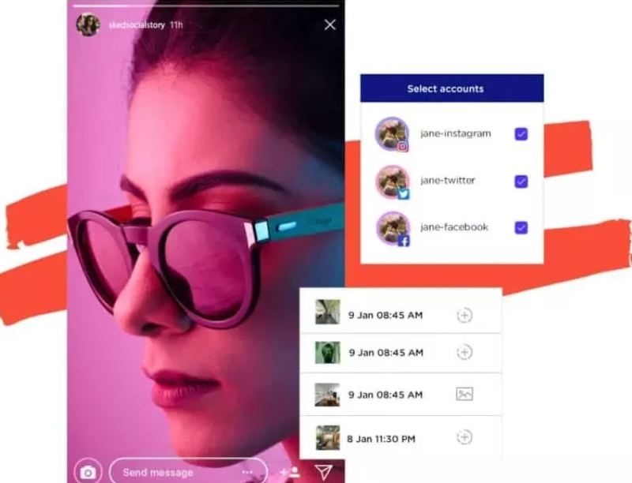Open thumbnail of third 9 Jan 08:45 AM post
The height and width of the screenshot is (483, 632).
click(x=327, y=395)
